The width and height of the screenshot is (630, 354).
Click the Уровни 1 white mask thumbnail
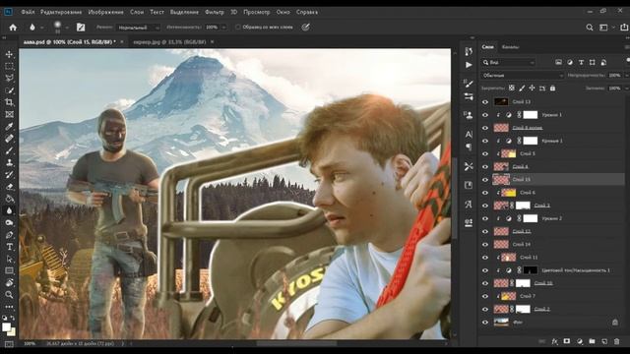point(530,115)
